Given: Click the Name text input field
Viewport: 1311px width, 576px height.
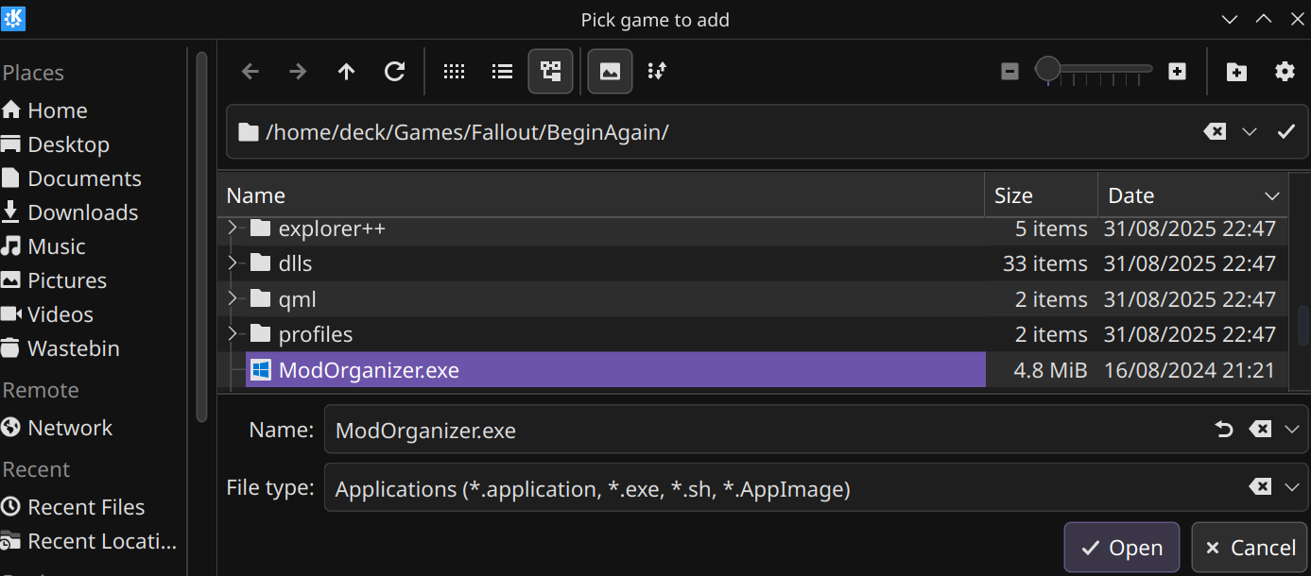Looking at the screenshot, I should tap(766, 431).
